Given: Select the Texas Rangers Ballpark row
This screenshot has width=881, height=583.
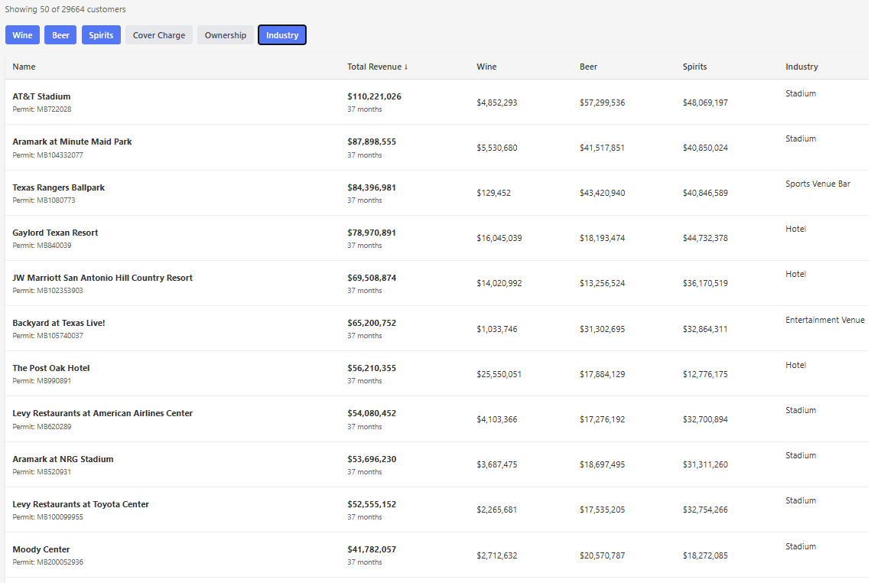Looking at the screenshot, I should [59, 187].
